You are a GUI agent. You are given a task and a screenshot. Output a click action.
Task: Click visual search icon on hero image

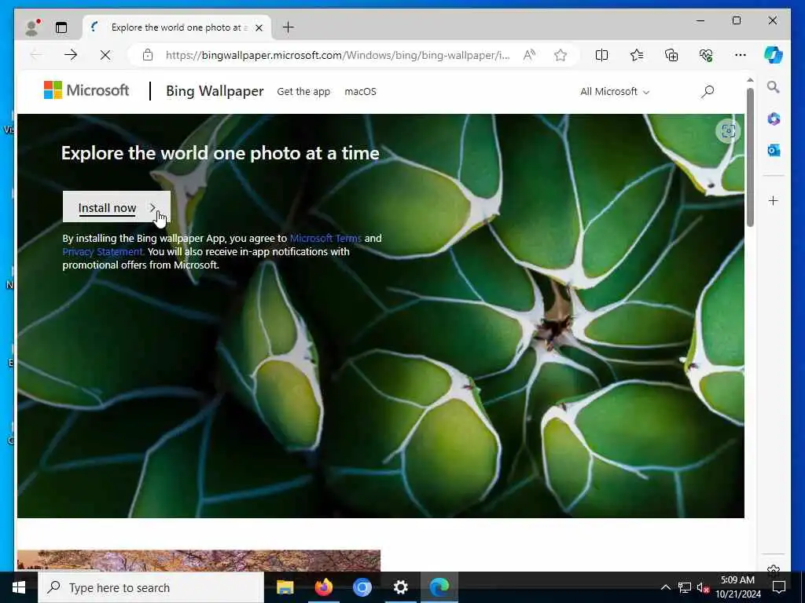pyautogui.click(x=728, y=131)
